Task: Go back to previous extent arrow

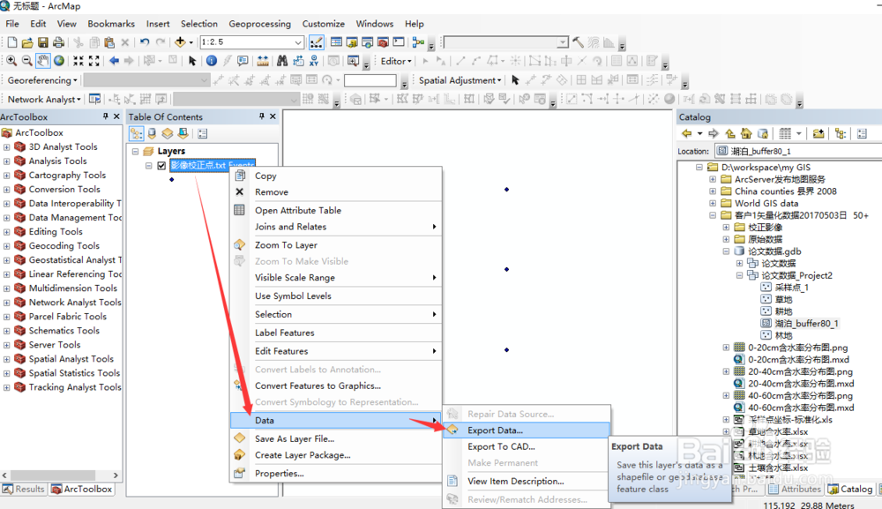Action: pyautogui.click(x=114, y=61)
